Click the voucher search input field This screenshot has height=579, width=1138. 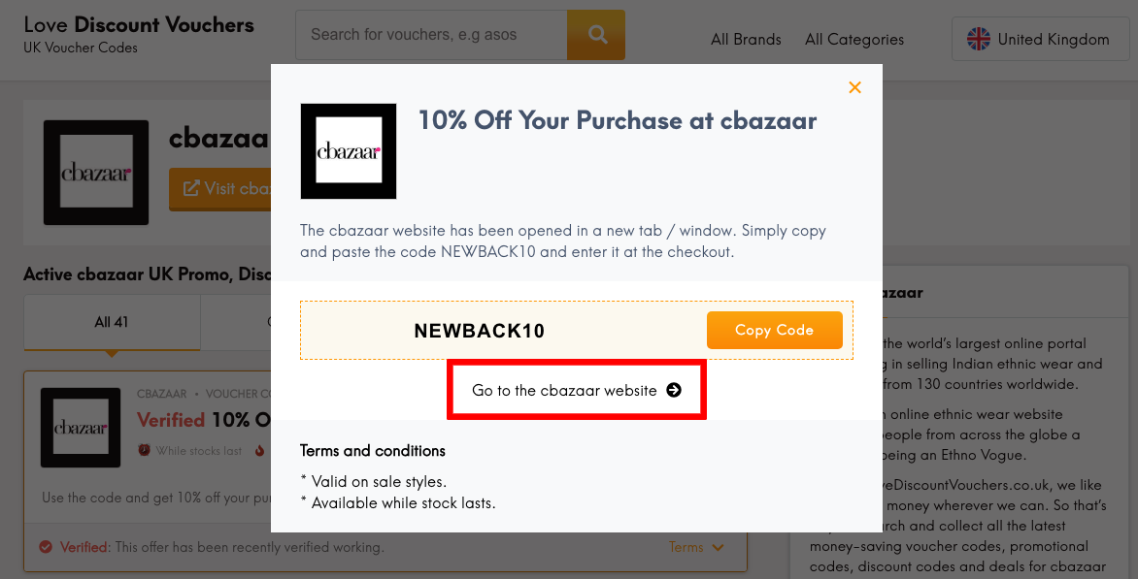click(x=432, y=34)
